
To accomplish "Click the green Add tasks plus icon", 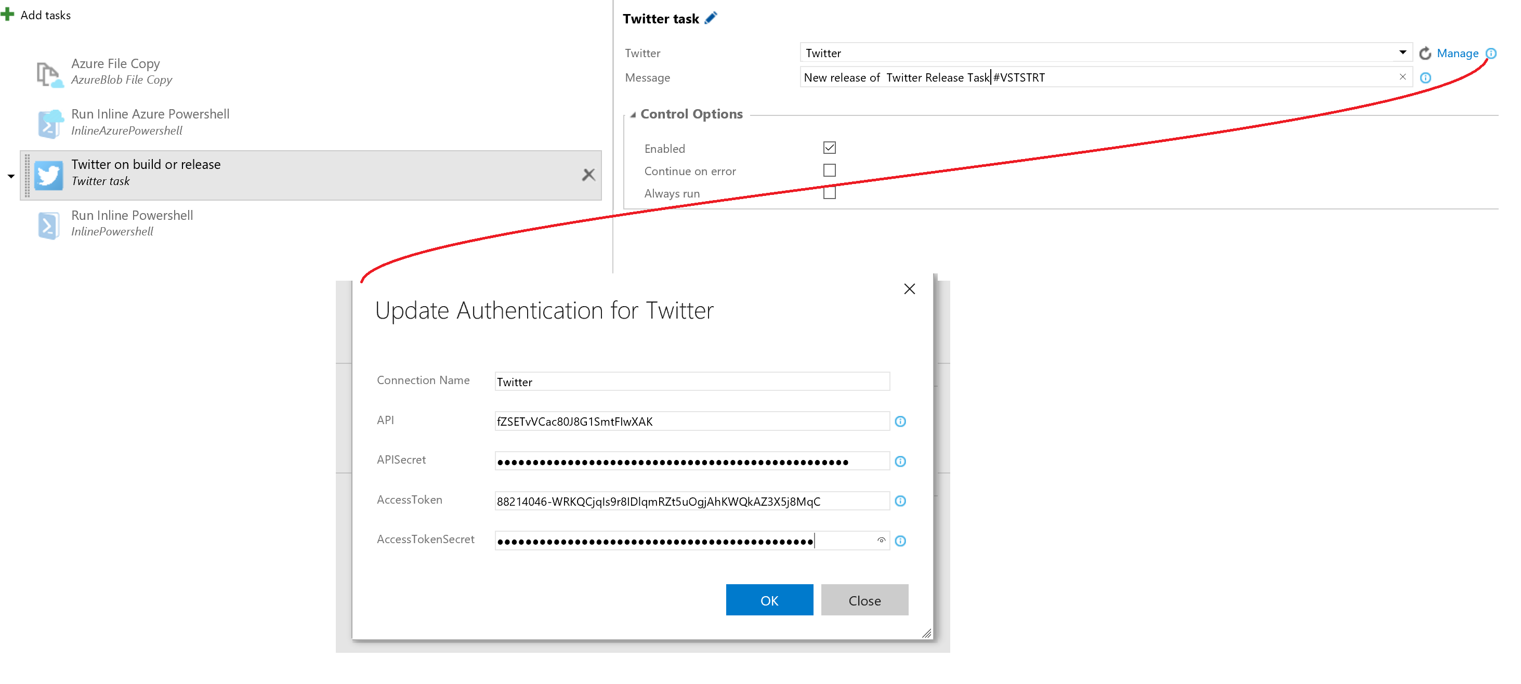I will click(8, 14).
